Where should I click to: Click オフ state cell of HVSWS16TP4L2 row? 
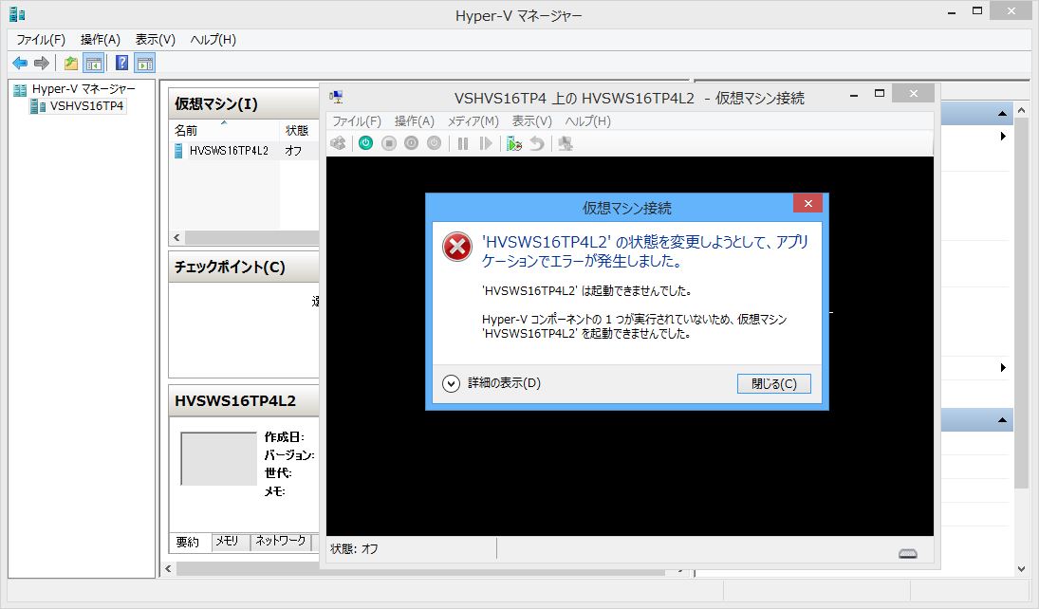pos(293,151)
